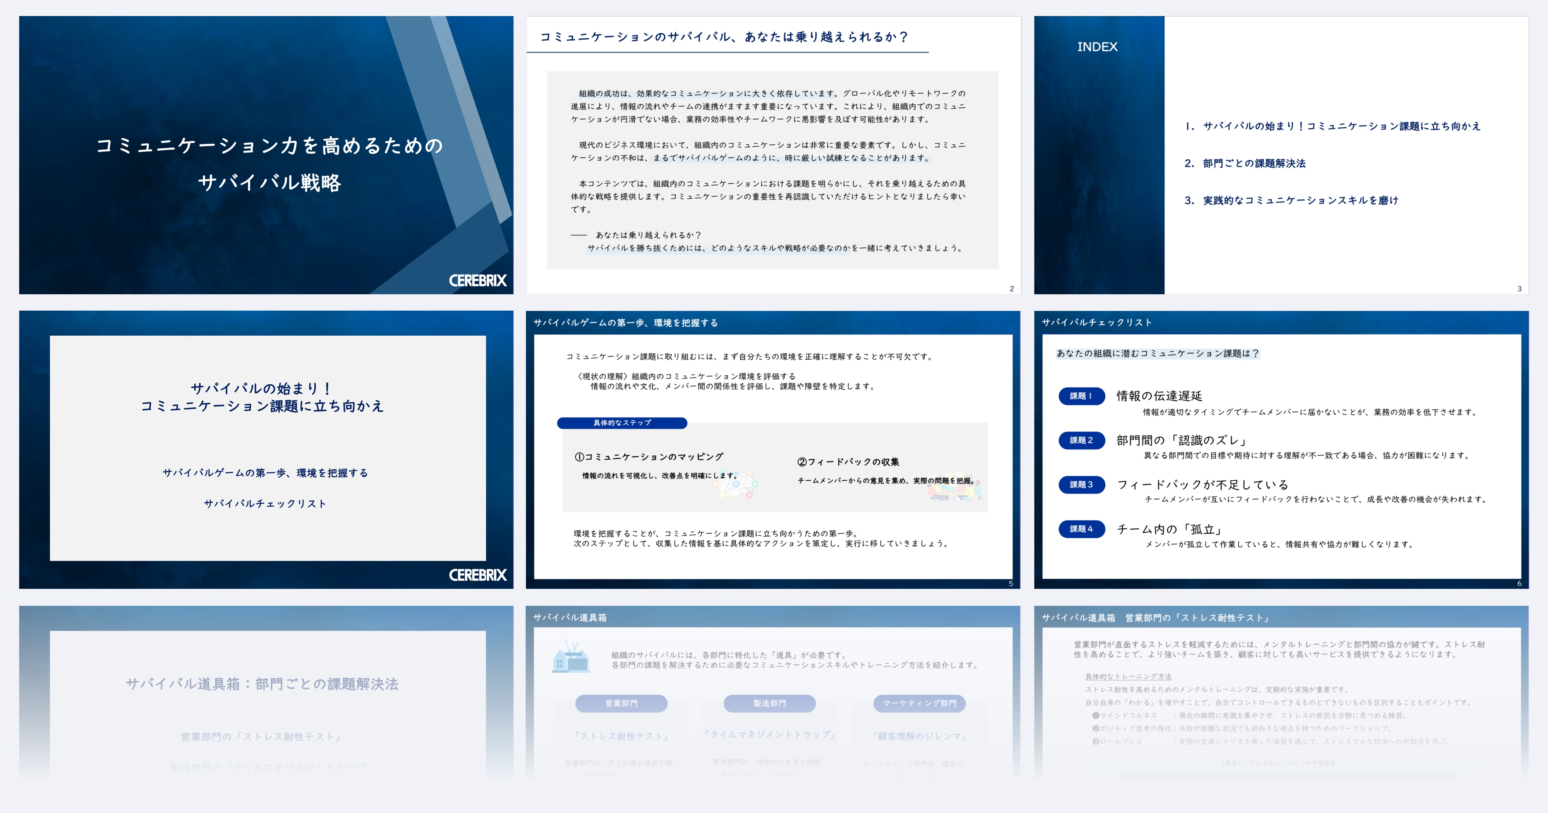The height and width of the screenshot is (813, 1548).
Task: Click the heading '情報の伝達遅延'
Action: pyautogui.click(x=1159, y=396)
